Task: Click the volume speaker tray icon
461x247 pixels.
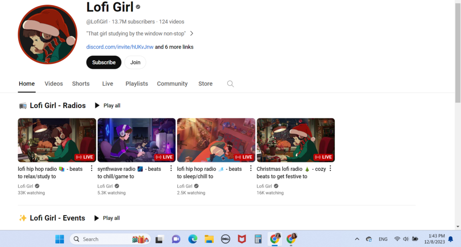Action: 406,239
